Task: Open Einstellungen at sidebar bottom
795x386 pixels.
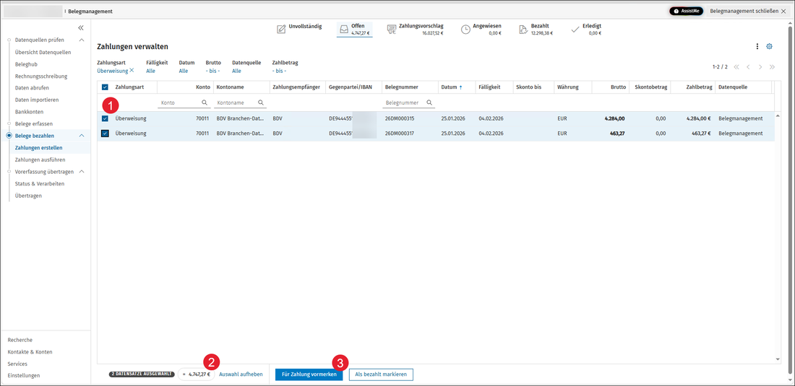Action: pos(24,375)
